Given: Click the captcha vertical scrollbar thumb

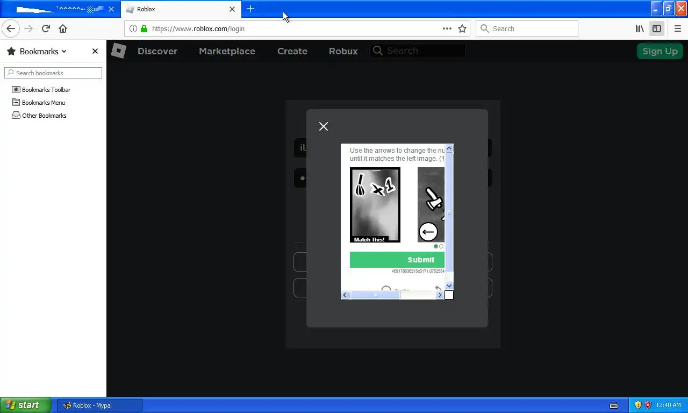Looking at the screenshot, I should point(449,212).
